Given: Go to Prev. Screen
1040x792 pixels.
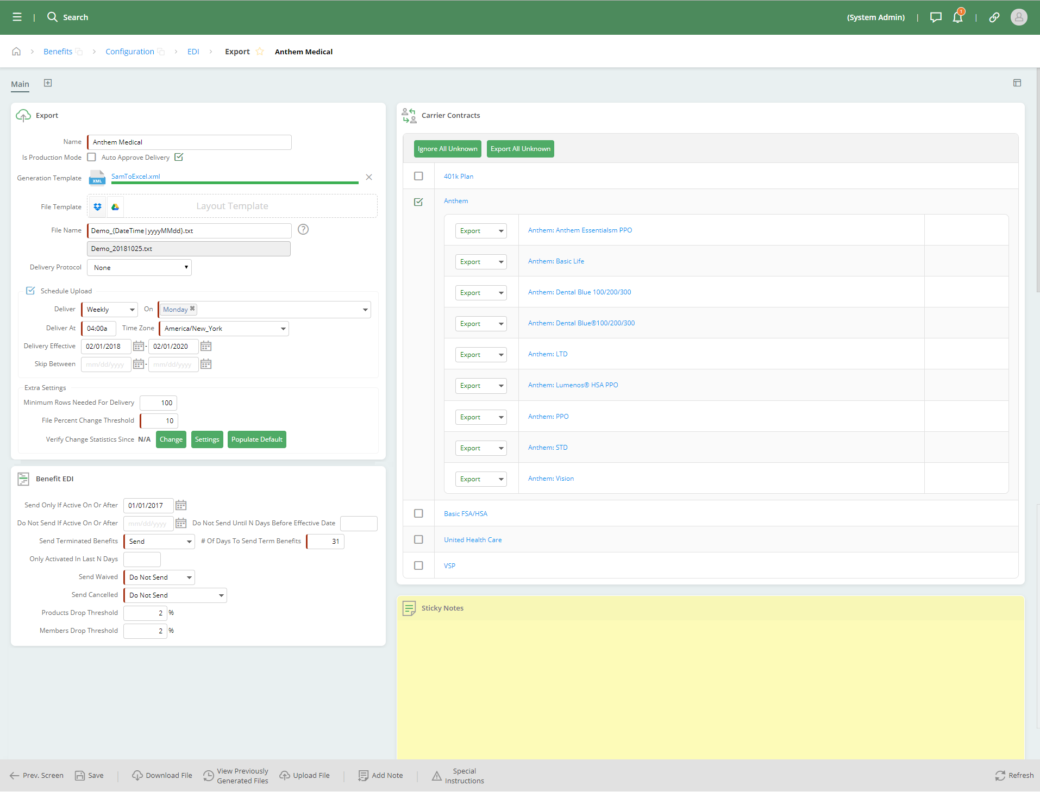Looking at the screenshot, I should [x=36, y=776].
